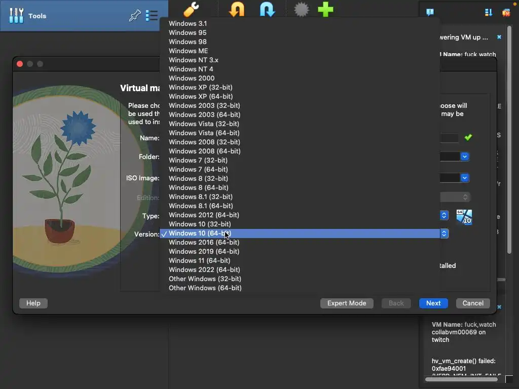Select Windows 2008 (32-bit)
The height and width of the screenshot is (389, 519).
(x=300, y=142)
